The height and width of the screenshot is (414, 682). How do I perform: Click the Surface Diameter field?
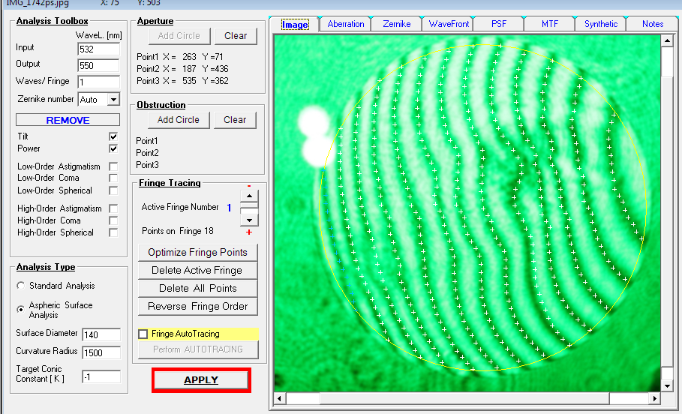tap(101, 334)
